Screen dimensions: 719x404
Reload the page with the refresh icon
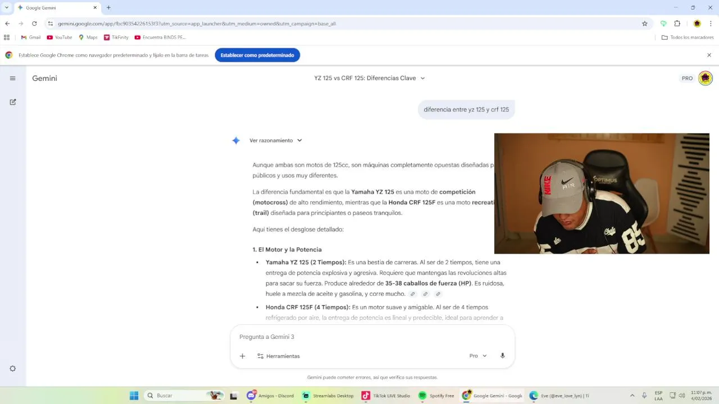34,24
